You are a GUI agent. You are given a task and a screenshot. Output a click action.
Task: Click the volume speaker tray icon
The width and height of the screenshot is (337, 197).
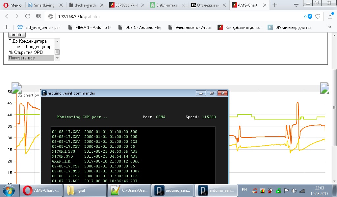click(x=294, y=190)
